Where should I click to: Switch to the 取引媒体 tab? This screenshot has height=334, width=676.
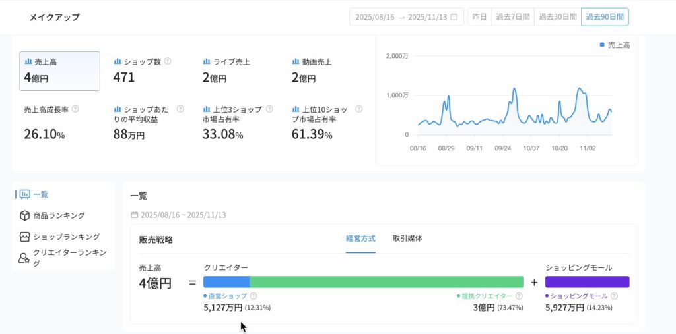pyautogui.click(x=407, y=238)
